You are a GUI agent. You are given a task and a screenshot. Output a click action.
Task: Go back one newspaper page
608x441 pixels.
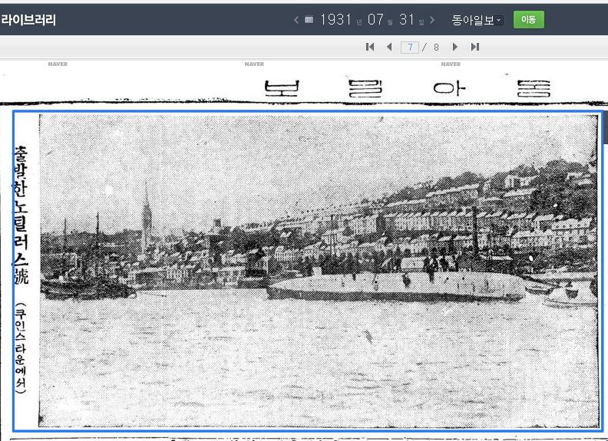pos(388,47)
